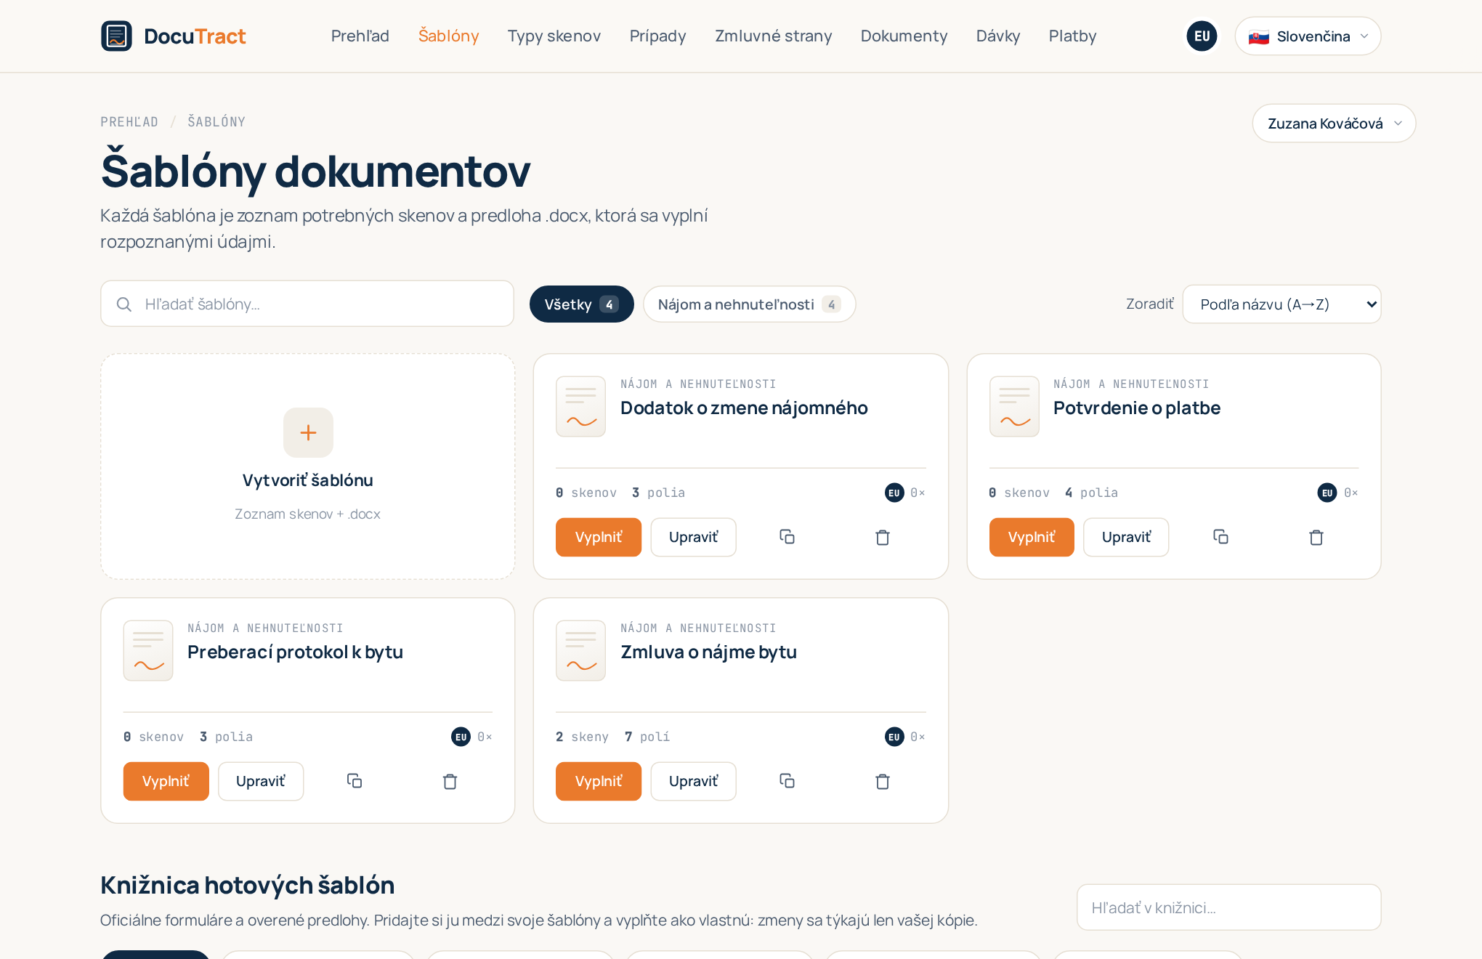
Task: Open Prípady navigation item
Action: (658, 36)
